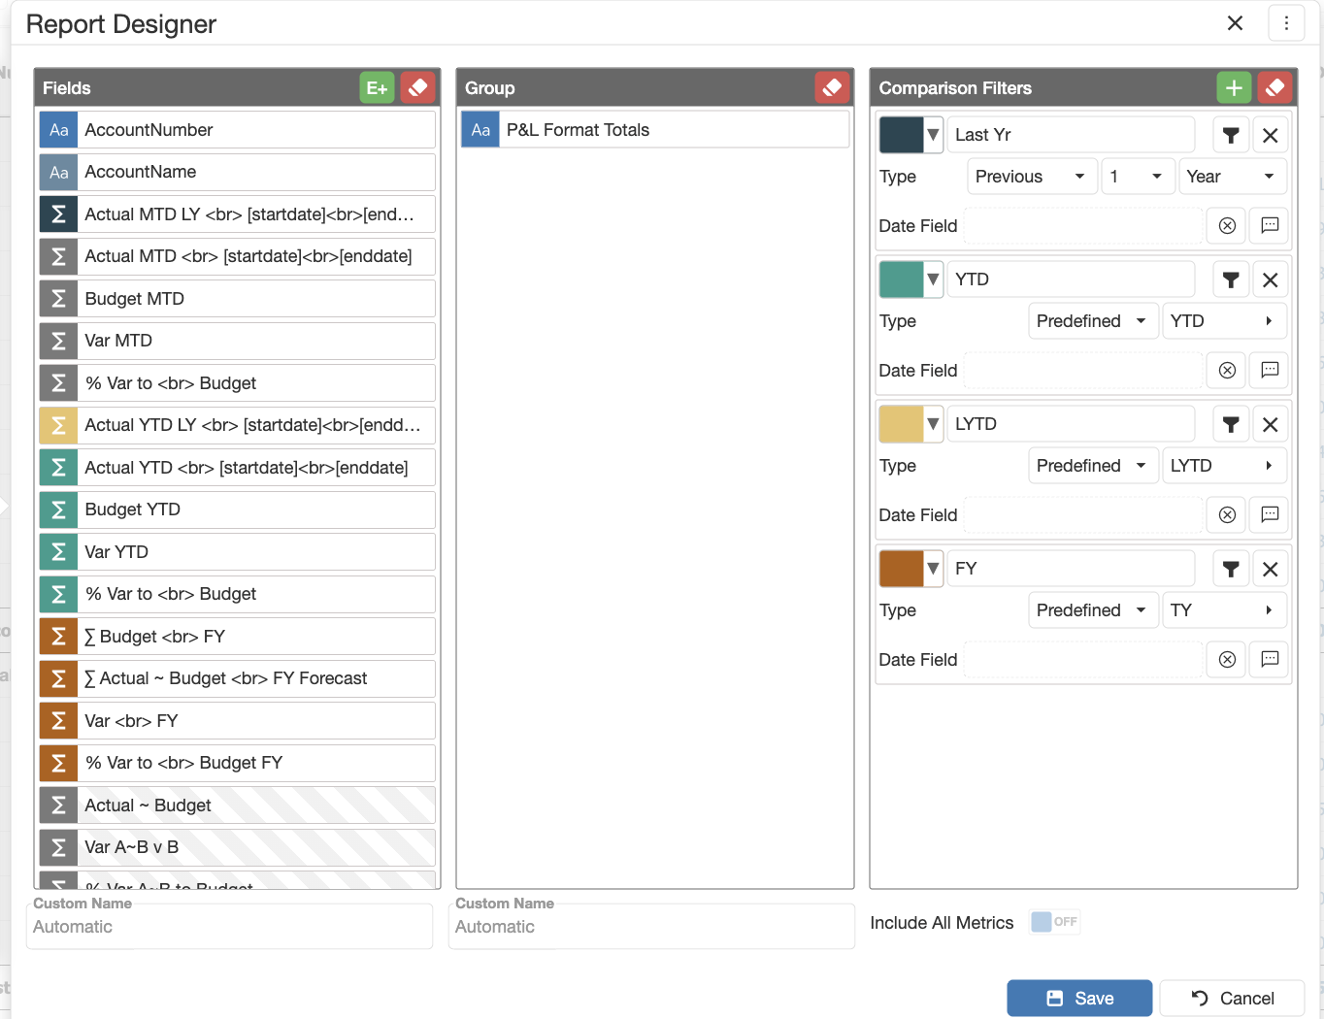Open the comment icon for Last Yr Date Field
Image resolution: width=1324 pixels, height=1019 pixels.
point(1270,225)
